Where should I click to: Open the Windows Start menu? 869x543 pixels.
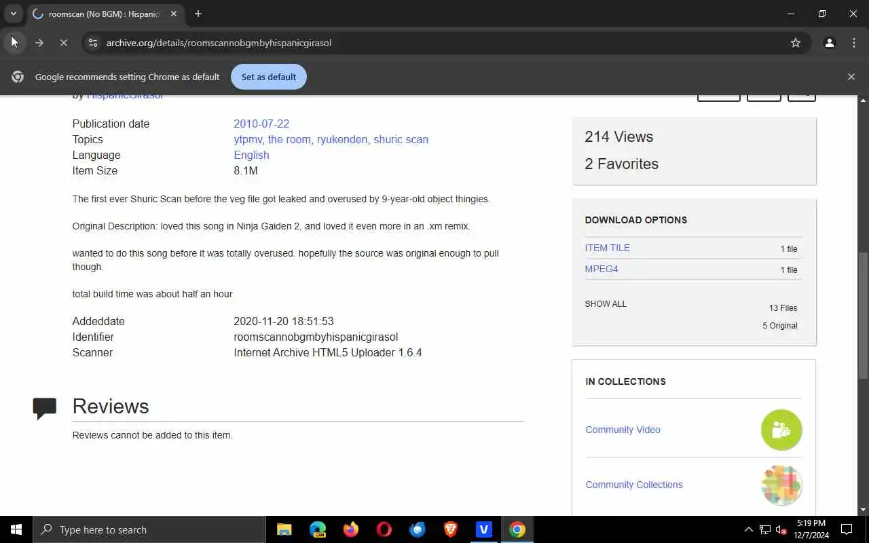[x=16, y=529]
